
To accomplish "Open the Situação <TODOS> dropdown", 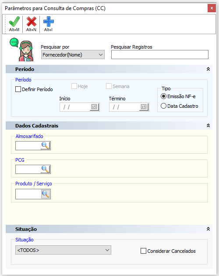I will pos(63,250).
